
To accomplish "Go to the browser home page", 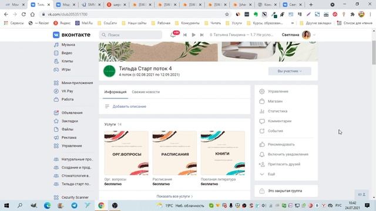I will coord(32,14).
